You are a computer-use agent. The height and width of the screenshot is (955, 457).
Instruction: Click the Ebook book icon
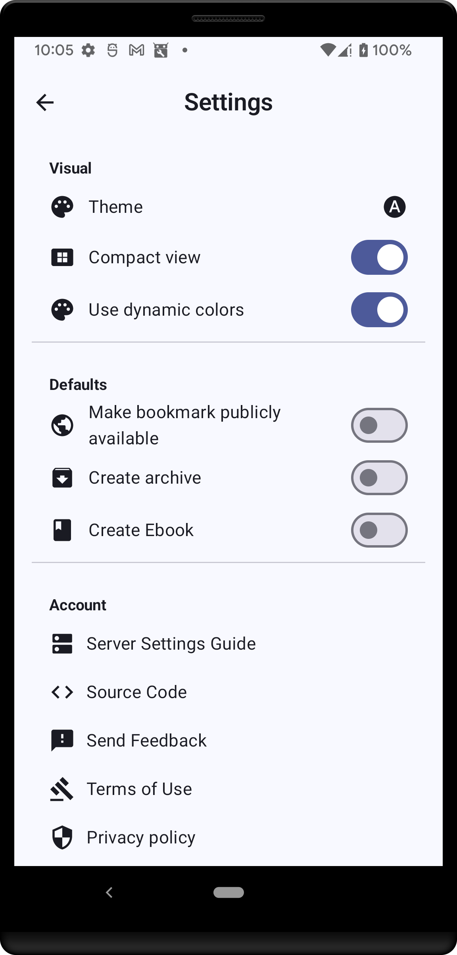coord(62,530)
